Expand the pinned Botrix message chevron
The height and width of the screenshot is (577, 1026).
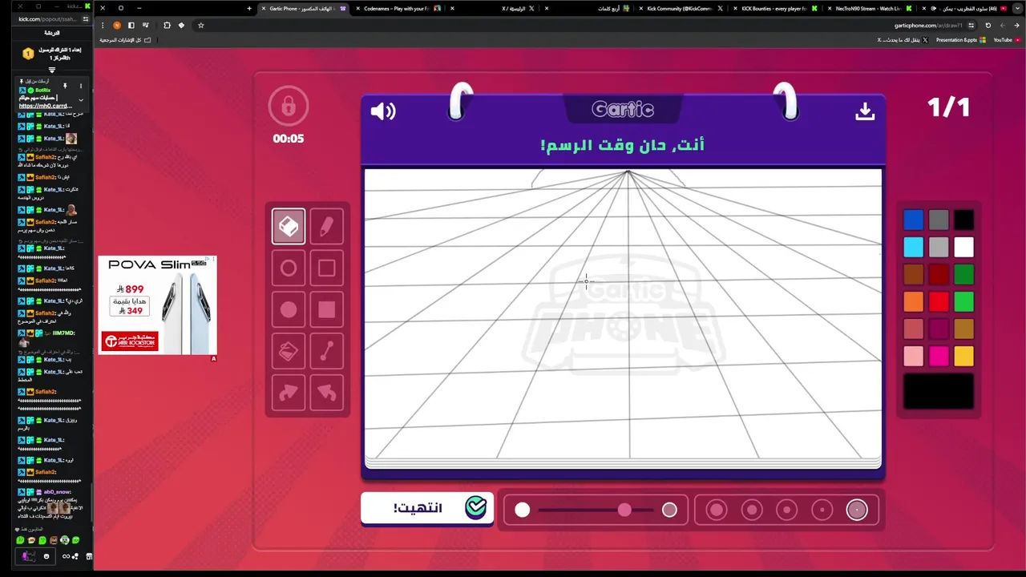pyautogui.click(x=81, y=99)
